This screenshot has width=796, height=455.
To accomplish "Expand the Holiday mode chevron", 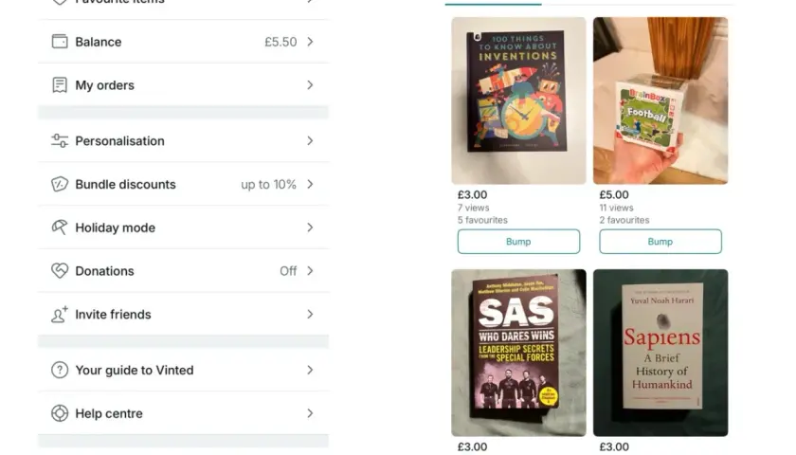I will coord(310,227).
